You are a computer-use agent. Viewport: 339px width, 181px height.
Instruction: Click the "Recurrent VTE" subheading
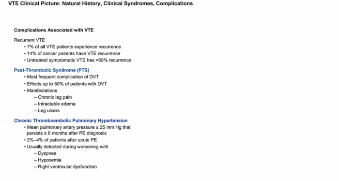[30, 40]
